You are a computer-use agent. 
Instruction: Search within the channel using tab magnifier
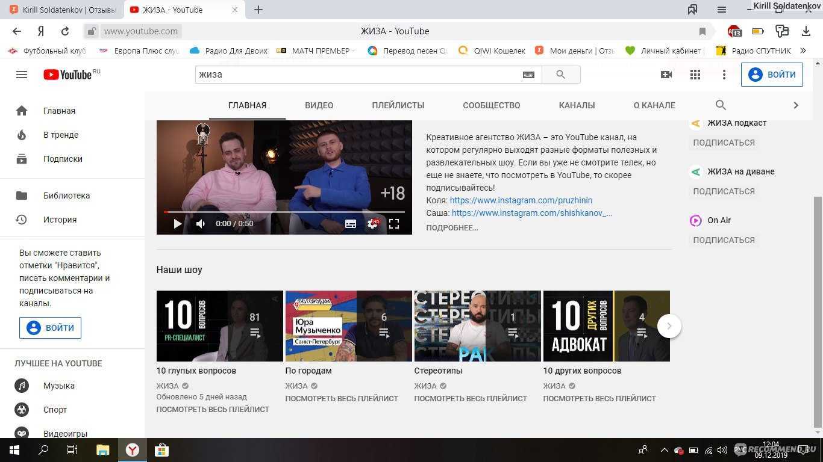[x=721, y=105]
